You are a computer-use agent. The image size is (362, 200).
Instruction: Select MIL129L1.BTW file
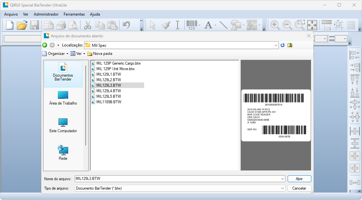click(x=106, y=74)
